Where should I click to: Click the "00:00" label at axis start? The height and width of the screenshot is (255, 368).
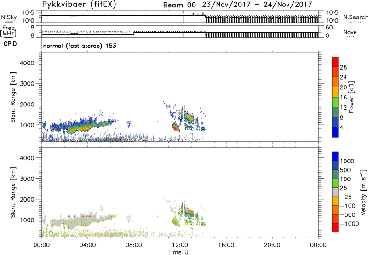pos(41,245)
